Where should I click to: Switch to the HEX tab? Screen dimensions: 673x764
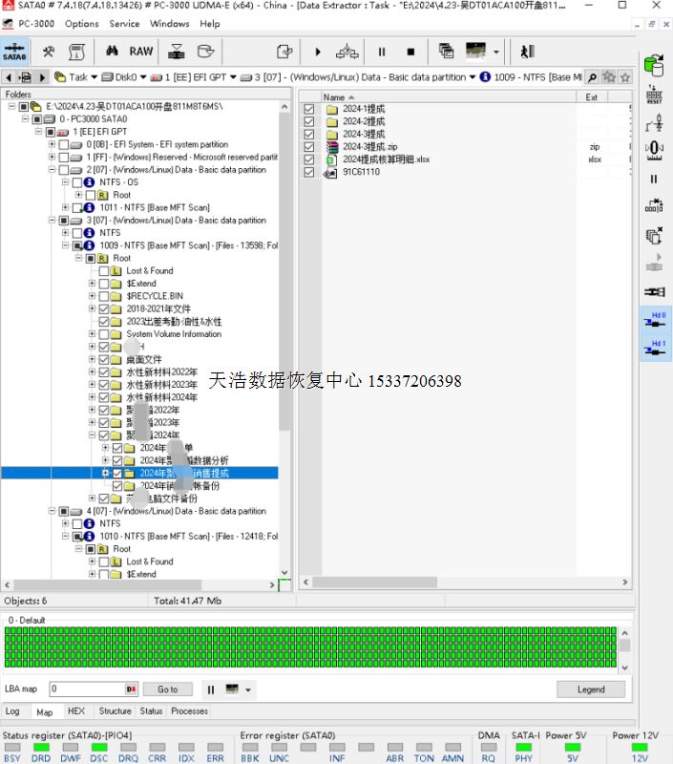pyautogui.click(x=75, y=711)
